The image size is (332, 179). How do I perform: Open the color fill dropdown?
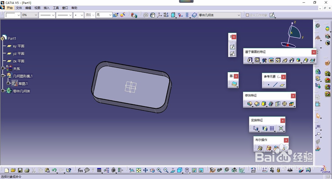(x=19, y=15)
